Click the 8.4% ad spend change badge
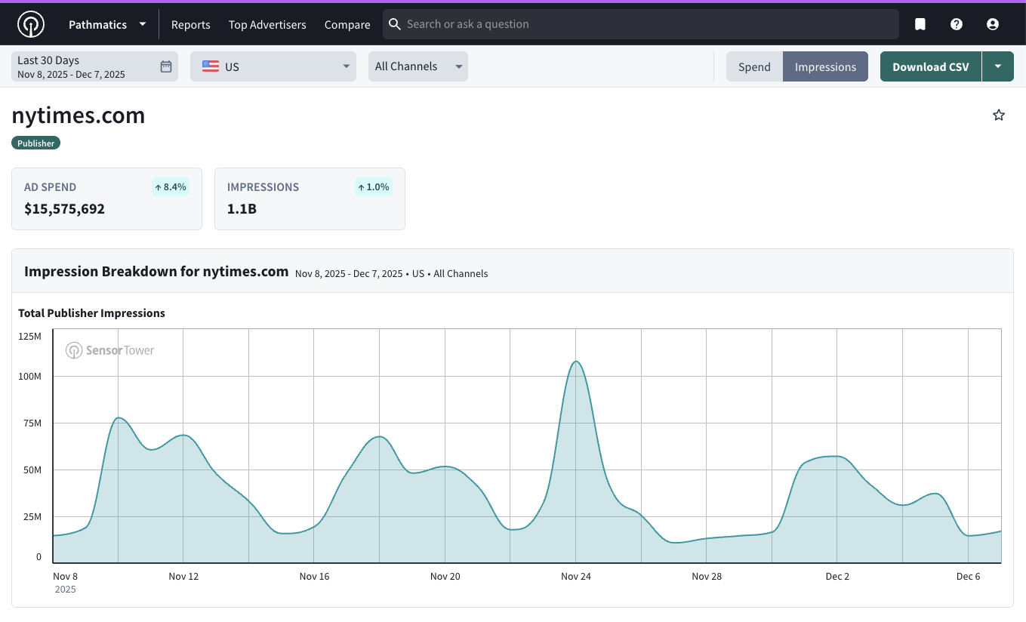The height and width of the screenshot is (622, 1026). [x=171, y=187]
